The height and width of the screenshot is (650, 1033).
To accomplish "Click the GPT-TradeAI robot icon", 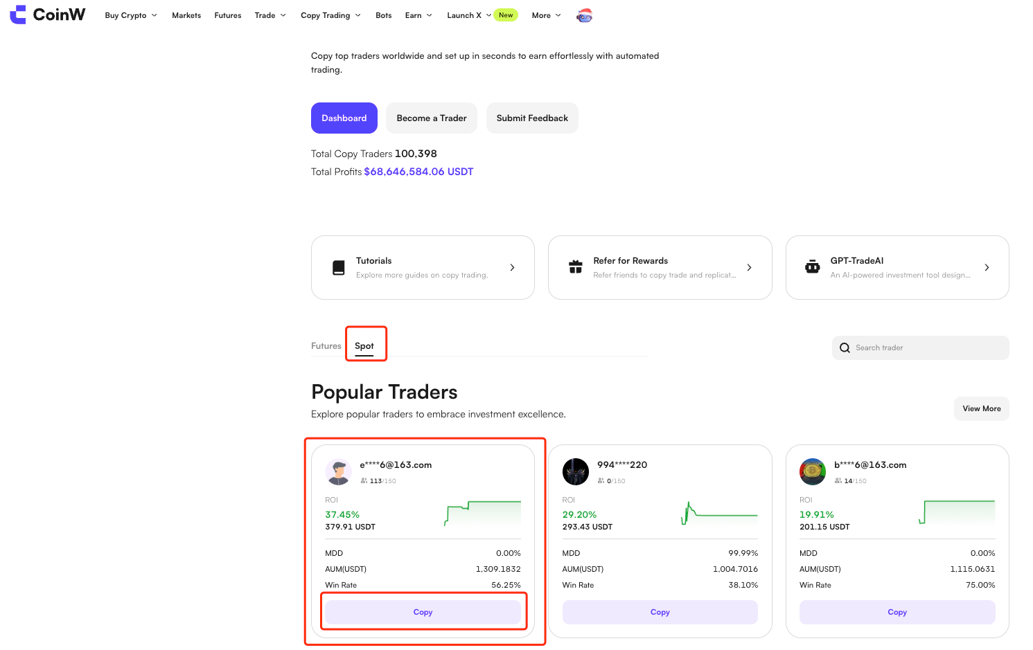I will point(813,267).
